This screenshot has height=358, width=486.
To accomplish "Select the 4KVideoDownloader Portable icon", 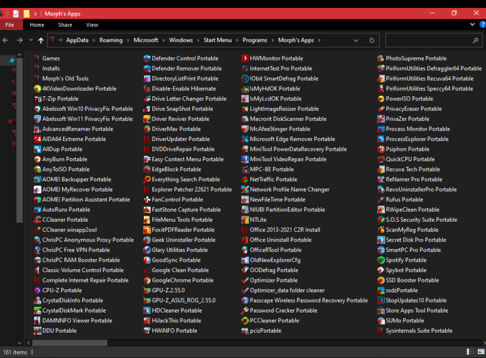I will point(38,89).
